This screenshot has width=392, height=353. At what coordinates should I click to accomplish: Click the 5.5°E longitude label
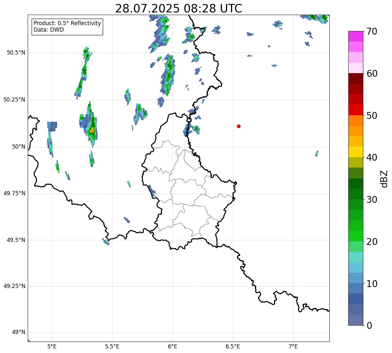(112, 346)
